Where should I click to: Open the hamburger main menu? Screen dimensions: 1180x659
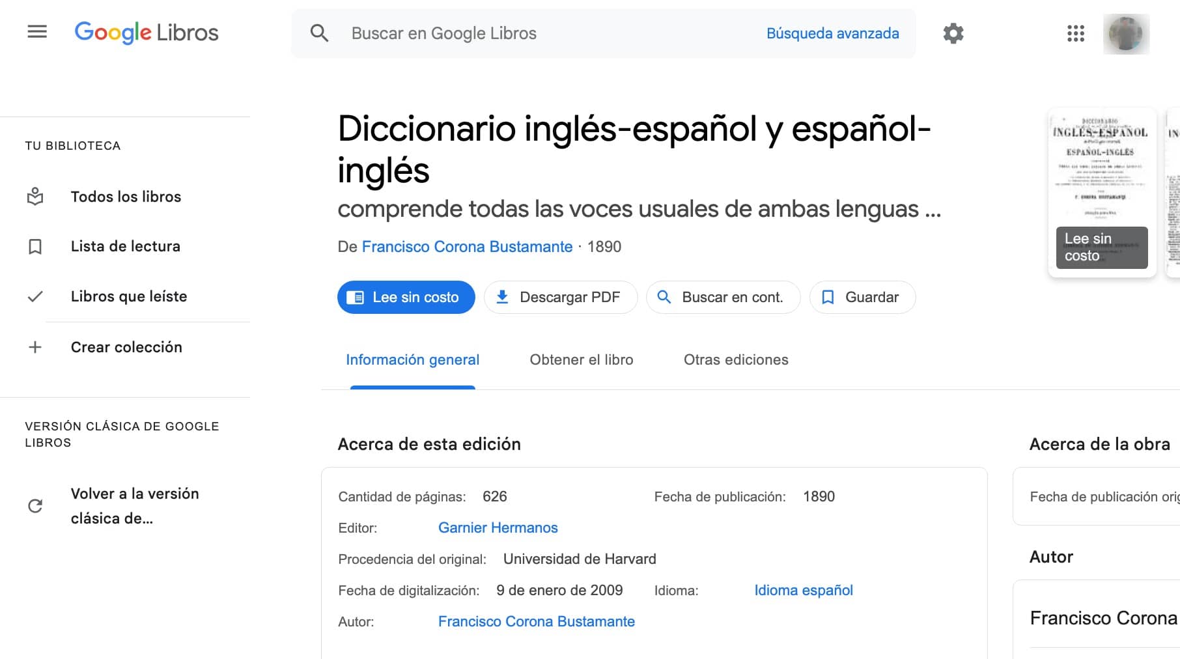37,32
